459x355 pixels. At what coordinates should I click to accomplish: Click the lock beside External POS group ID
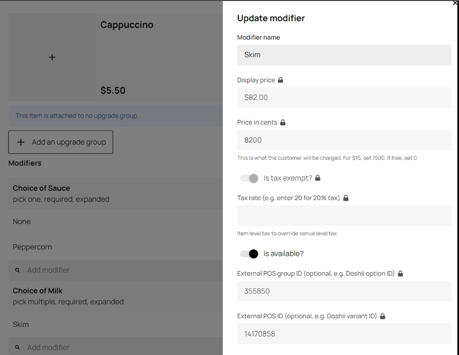[400, 273]
